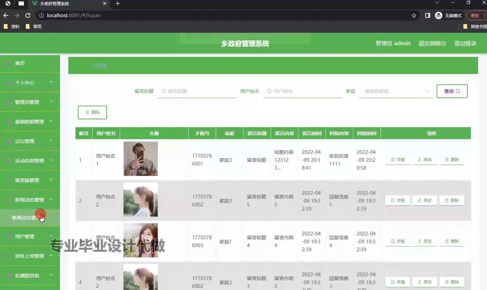Screen dimensions: 487x290
Task: Open a new browser tab with plus icon
Action: 118,3
